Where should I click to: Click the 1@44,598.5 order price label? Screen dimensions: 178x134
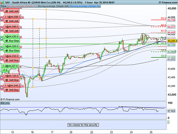click(11, 27)
